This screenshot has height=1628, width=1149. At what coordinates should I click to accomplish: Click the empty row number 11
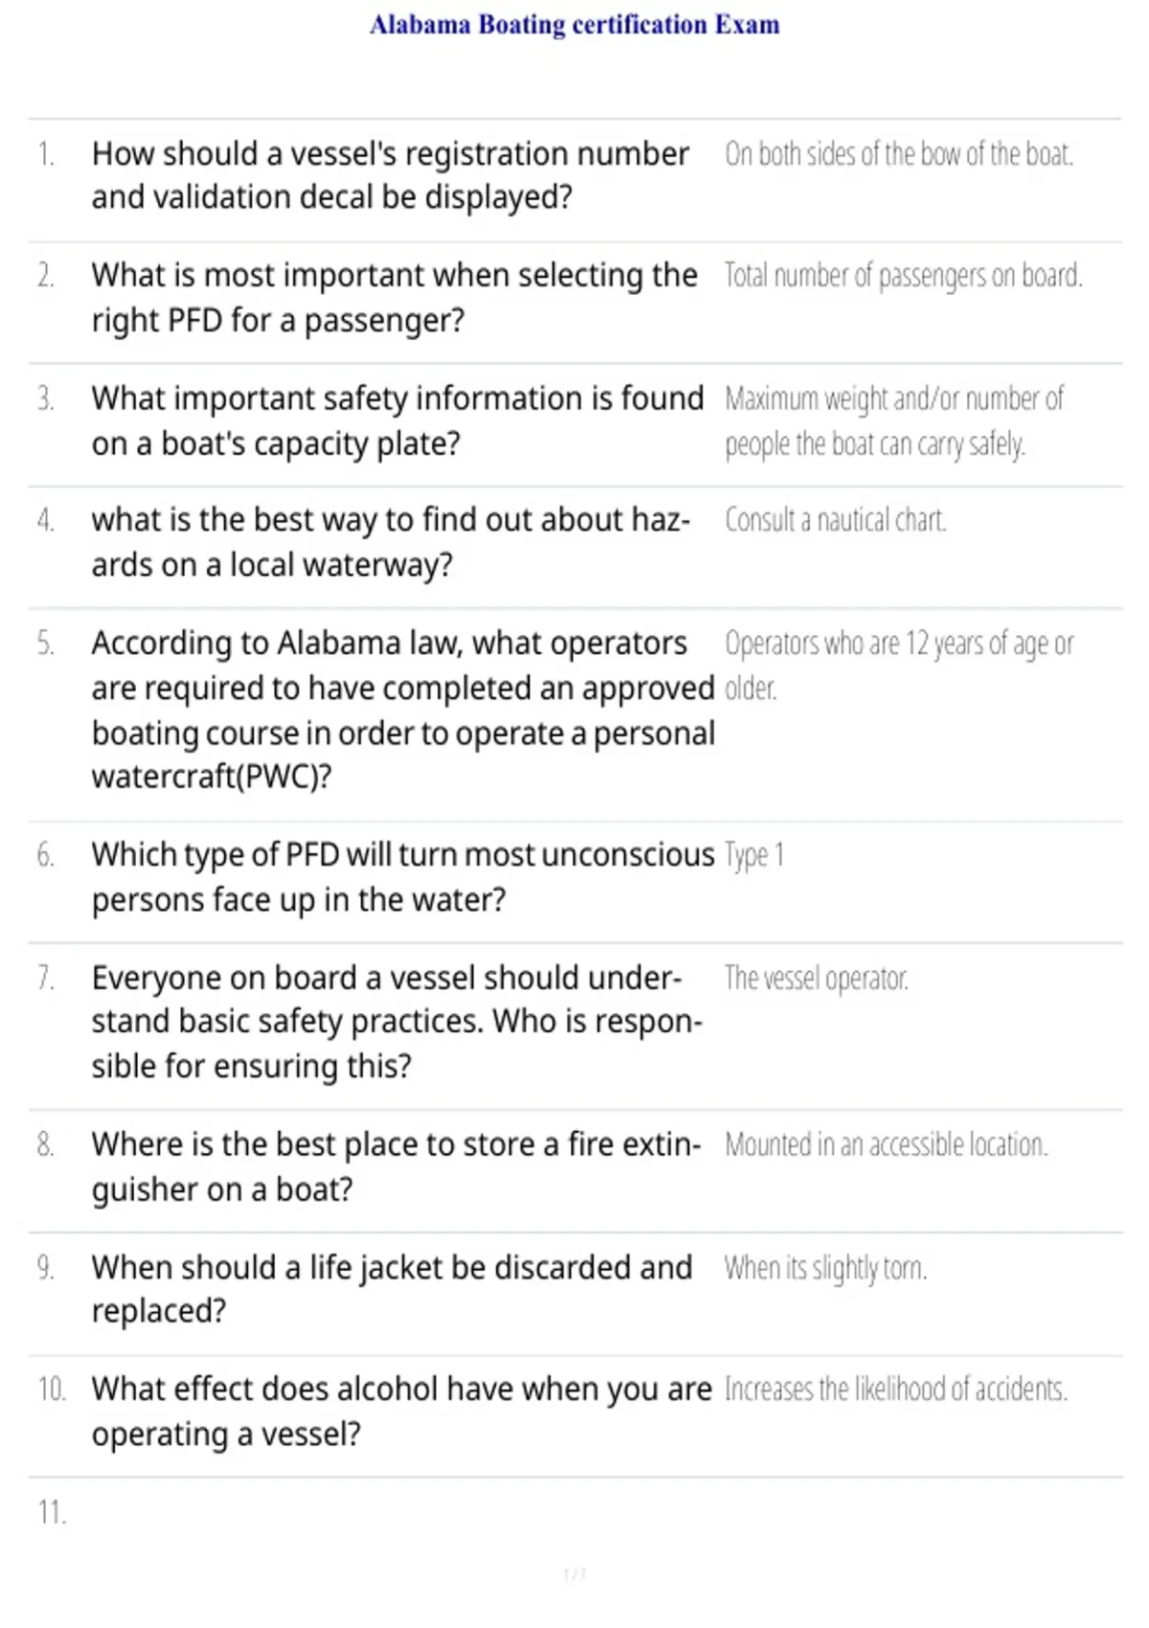[x=53, y=1512]
